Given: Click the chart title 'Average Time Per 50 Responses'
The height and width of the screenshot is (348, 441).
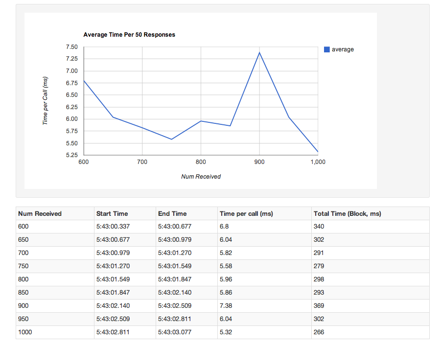Looking at the screenshot, I should coord(129,35).
